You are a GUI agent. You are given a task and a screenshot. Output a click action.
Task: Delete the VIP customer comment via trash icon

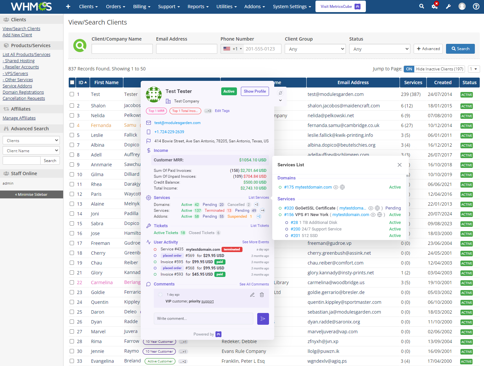pyautogui.click(x=262, y=295)
